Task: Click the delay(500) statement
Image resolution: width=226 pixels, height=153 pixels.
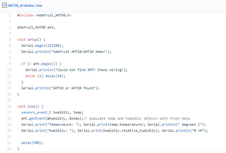Action: (30, 143)
